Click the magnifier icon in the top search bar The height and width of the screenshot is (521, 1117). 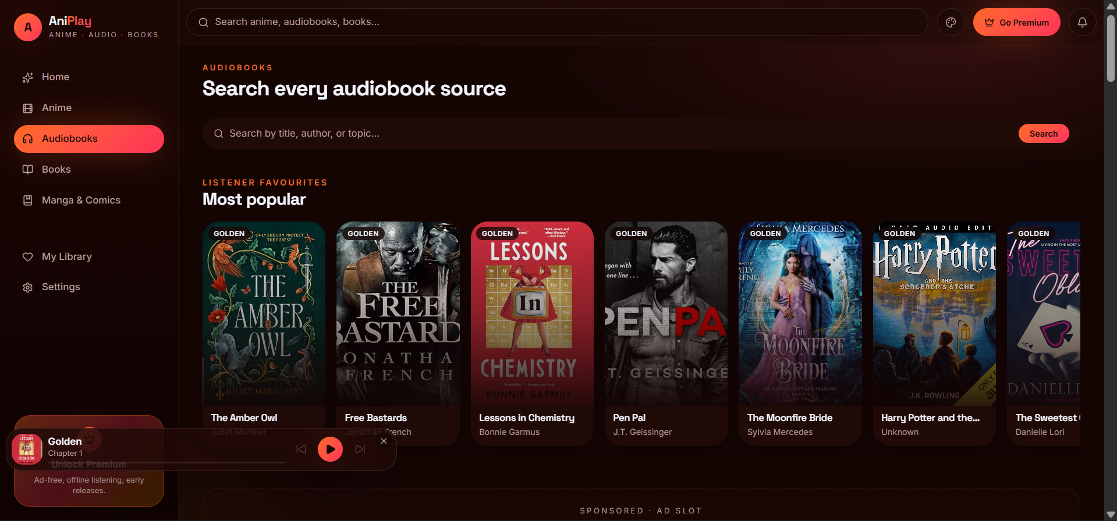point(203,23)
